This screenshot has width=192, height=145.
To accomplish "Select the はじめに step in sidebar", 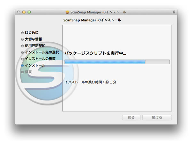I will [32, 33].
